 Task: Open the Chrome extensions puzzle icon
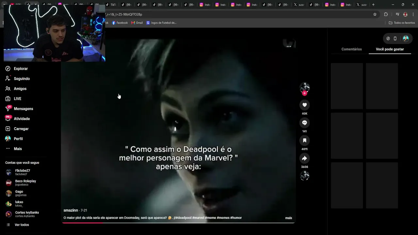[386, 14]
